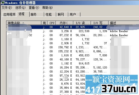Viewport: 139px width, 95px height.
Task: Sort by 描述 column header
Action: (x=124, y=23)
